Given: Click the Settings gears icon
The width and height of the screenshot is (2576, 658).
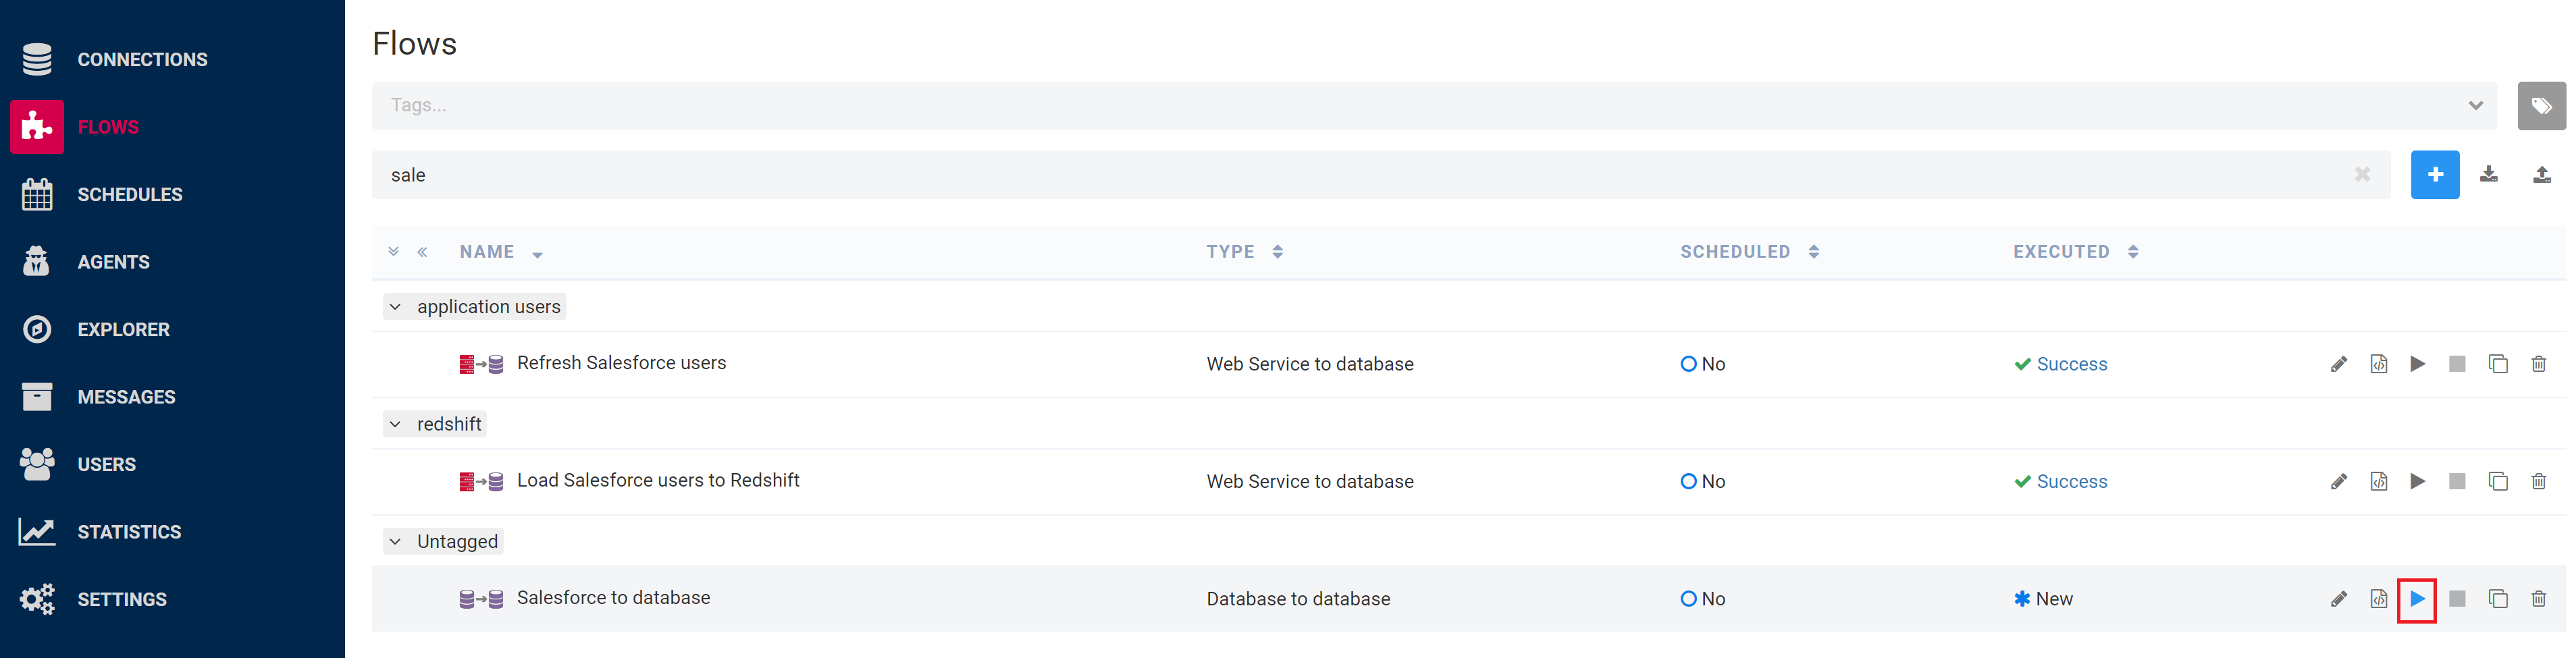Looking at the screenshot, I should click(x=37, y=599).
